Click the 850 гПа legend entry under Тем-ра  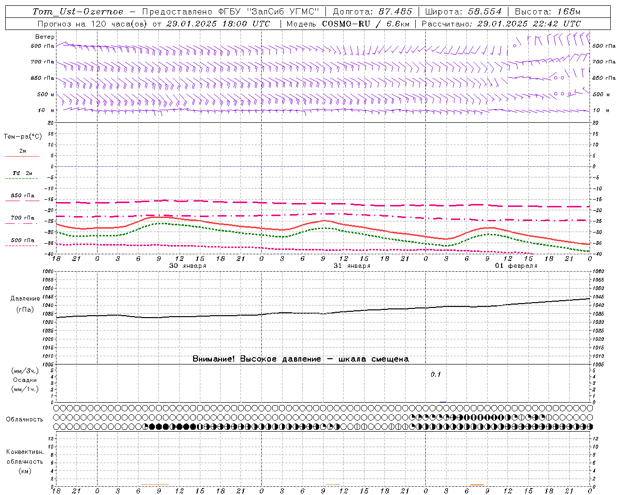point(22,196)
